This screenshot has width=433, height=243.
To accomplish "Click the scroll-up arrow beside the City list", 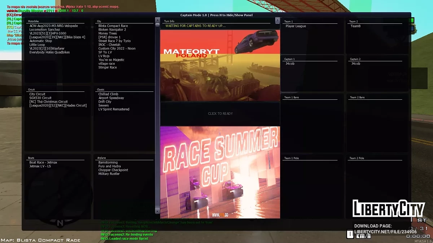I will pos(157,20).
